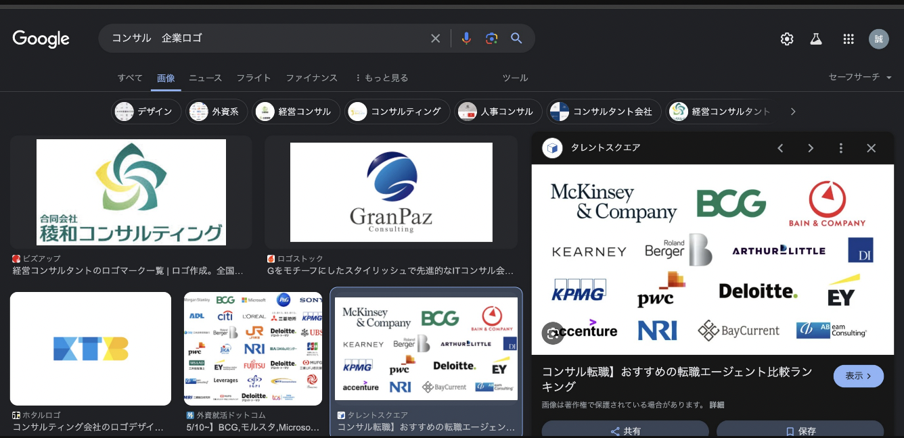Open ホタルロゴ source link
Screen dimensions: 904x438
coord(37,415)
